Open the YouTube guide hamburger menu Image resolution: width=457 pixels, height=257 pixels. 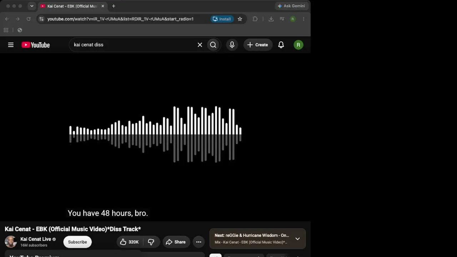(11, 45)
